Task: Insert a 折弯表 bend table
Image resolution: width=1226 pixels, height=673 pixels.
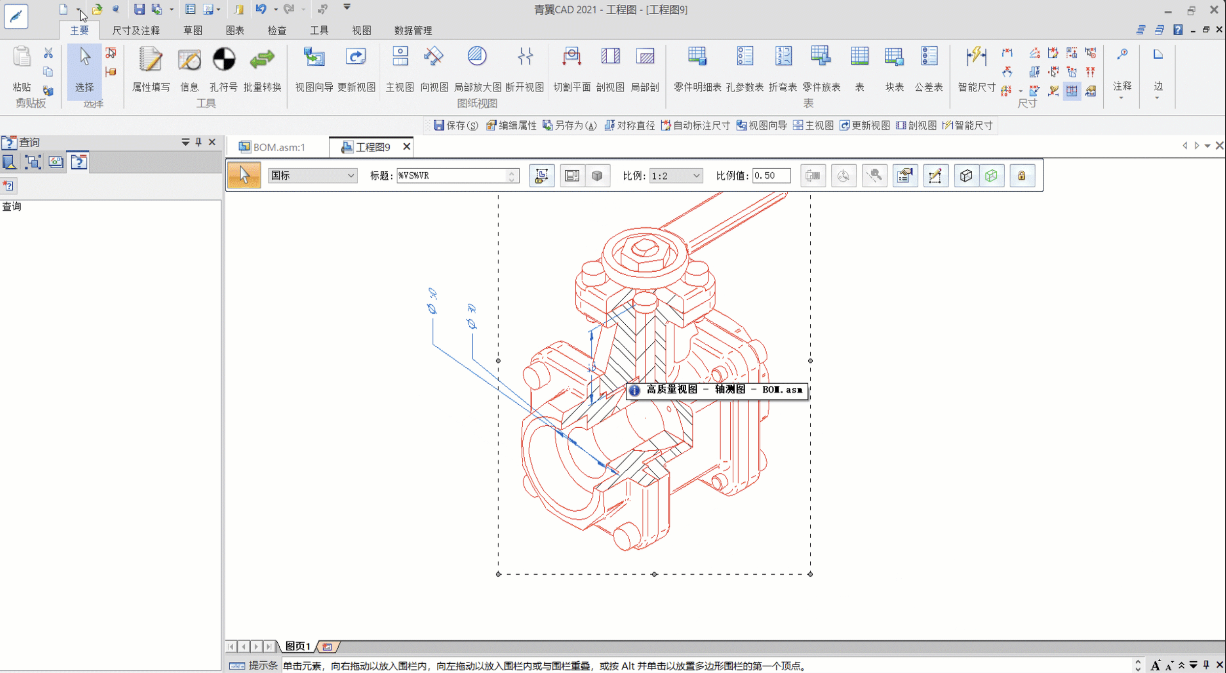Action: (x=783, y=69)
